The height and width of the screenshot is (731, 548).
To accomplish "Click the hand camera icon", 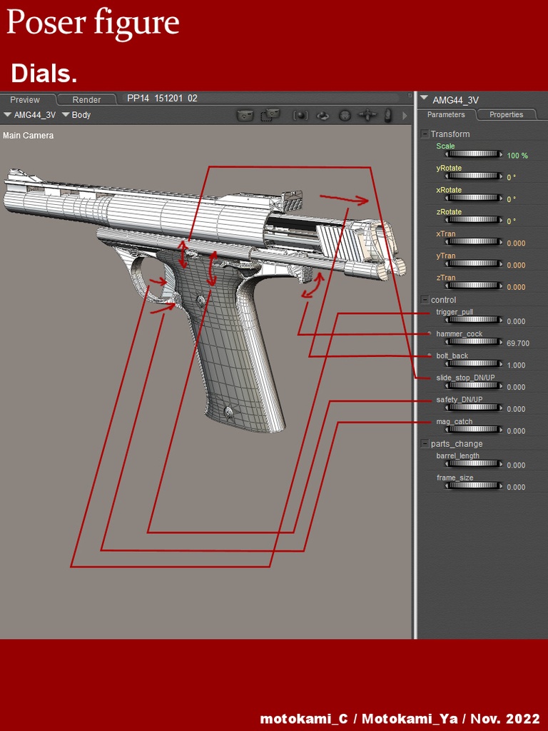I will pyautogui.click(x=387, y=115).
